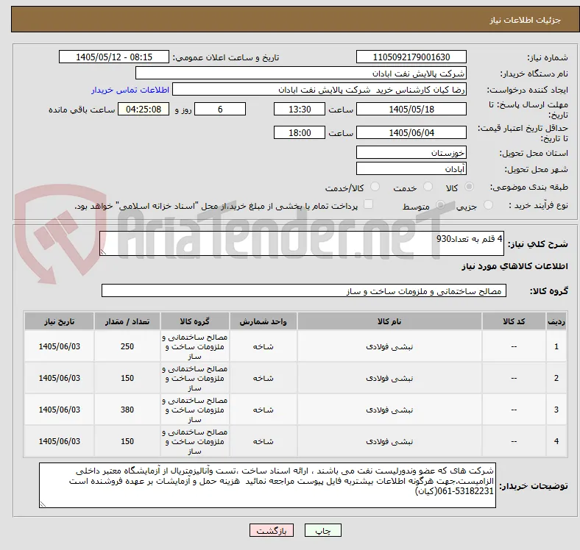Click نبشی فولادی in row 2

(x=389, y=378)
